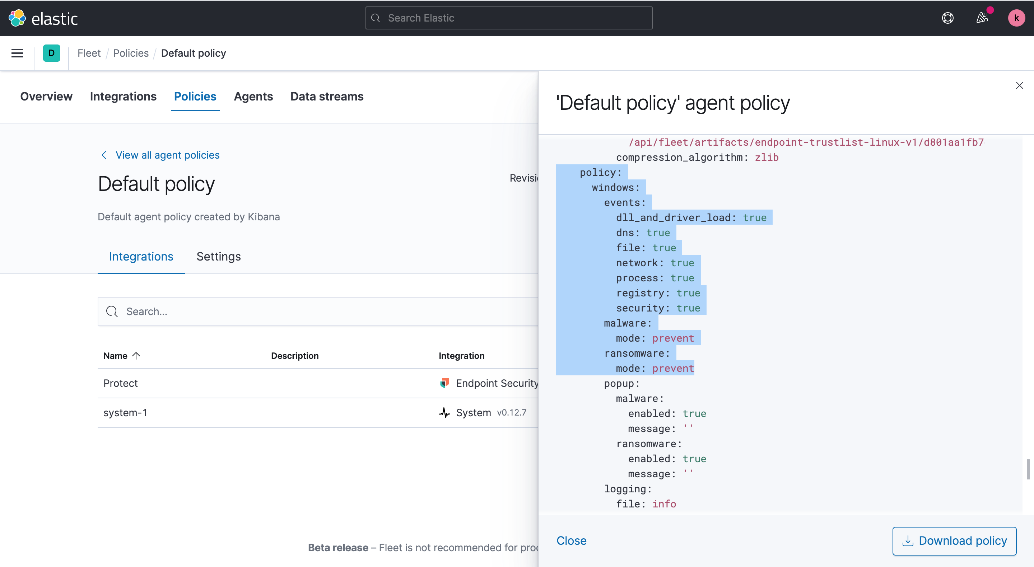Screen dimensions: 1034x567
Task: Click the Download policy button
Action: coord(954,541)
